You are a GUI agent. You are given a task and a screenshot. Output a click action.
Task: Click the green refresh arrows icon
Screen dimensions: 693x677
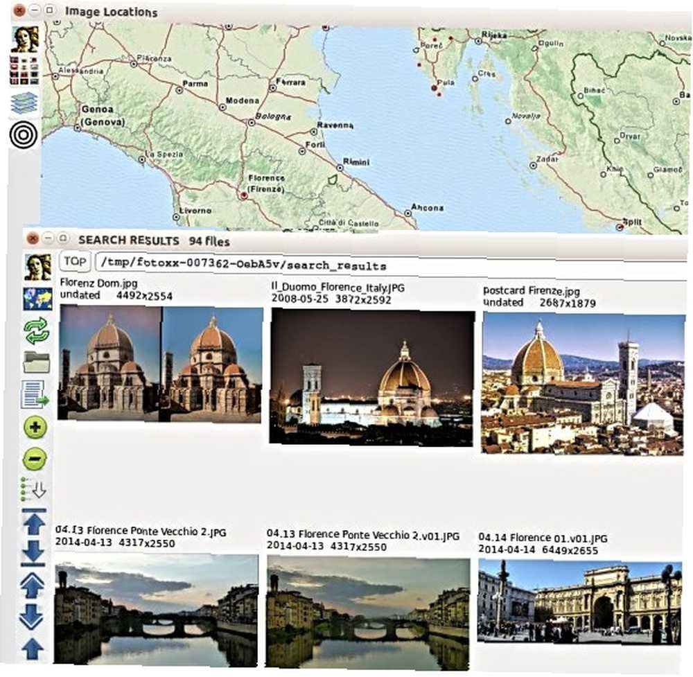(36, 331)
